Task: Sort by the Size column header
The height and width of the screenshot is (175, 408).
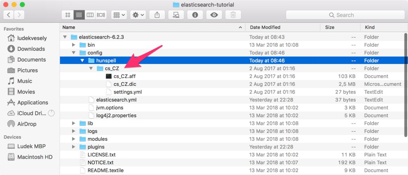Action: coord(340,27)
